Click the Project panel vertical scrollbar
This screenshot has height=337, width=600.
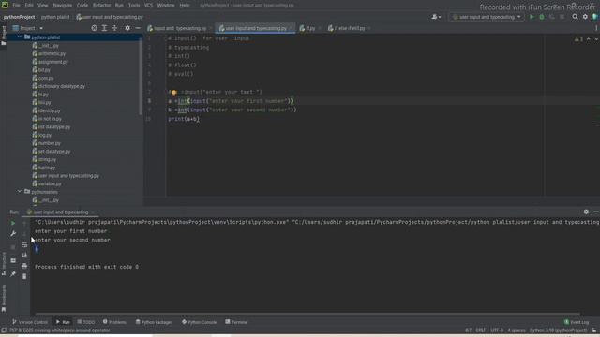[x=141, y=77]
